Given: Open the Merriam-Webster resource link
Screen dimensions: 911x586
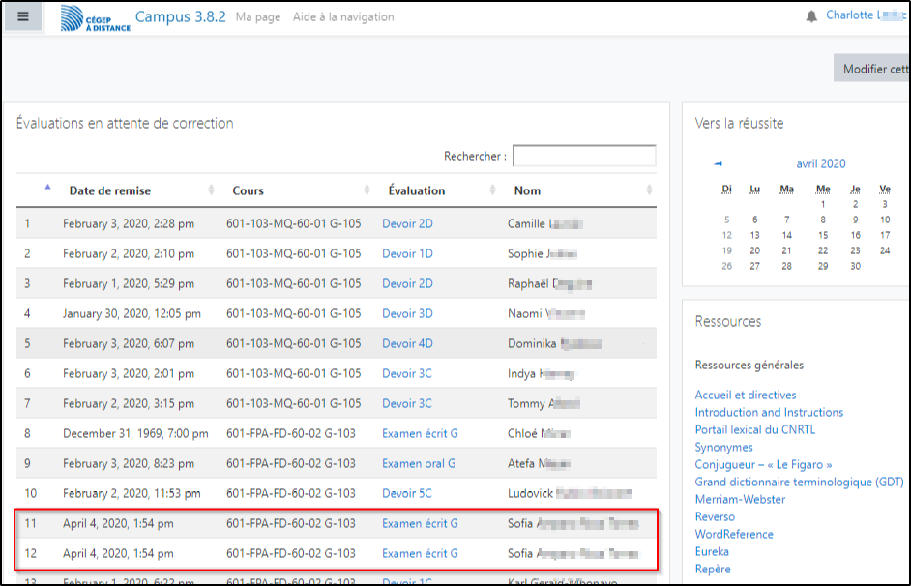Looking at the screenshot, I should 740,499.
